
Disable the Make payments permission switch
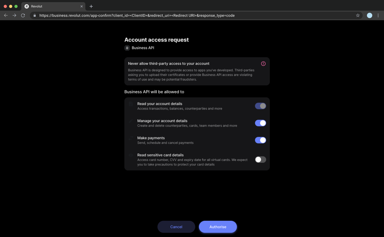coord(261,140)
